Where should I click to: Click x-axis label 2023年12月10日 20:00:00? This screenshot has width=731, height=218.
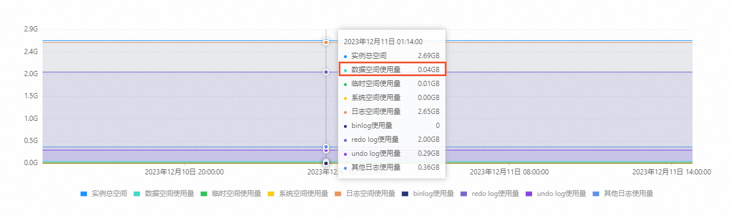point(184,172)
